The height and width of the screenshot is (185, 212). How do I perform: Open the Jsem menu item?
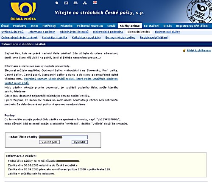coord(34,26)
